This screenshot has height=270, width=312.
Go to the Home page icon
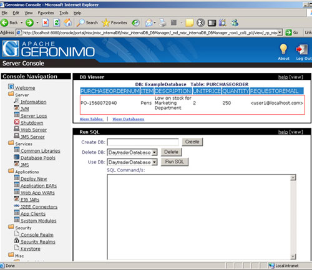tap(68, 22)
